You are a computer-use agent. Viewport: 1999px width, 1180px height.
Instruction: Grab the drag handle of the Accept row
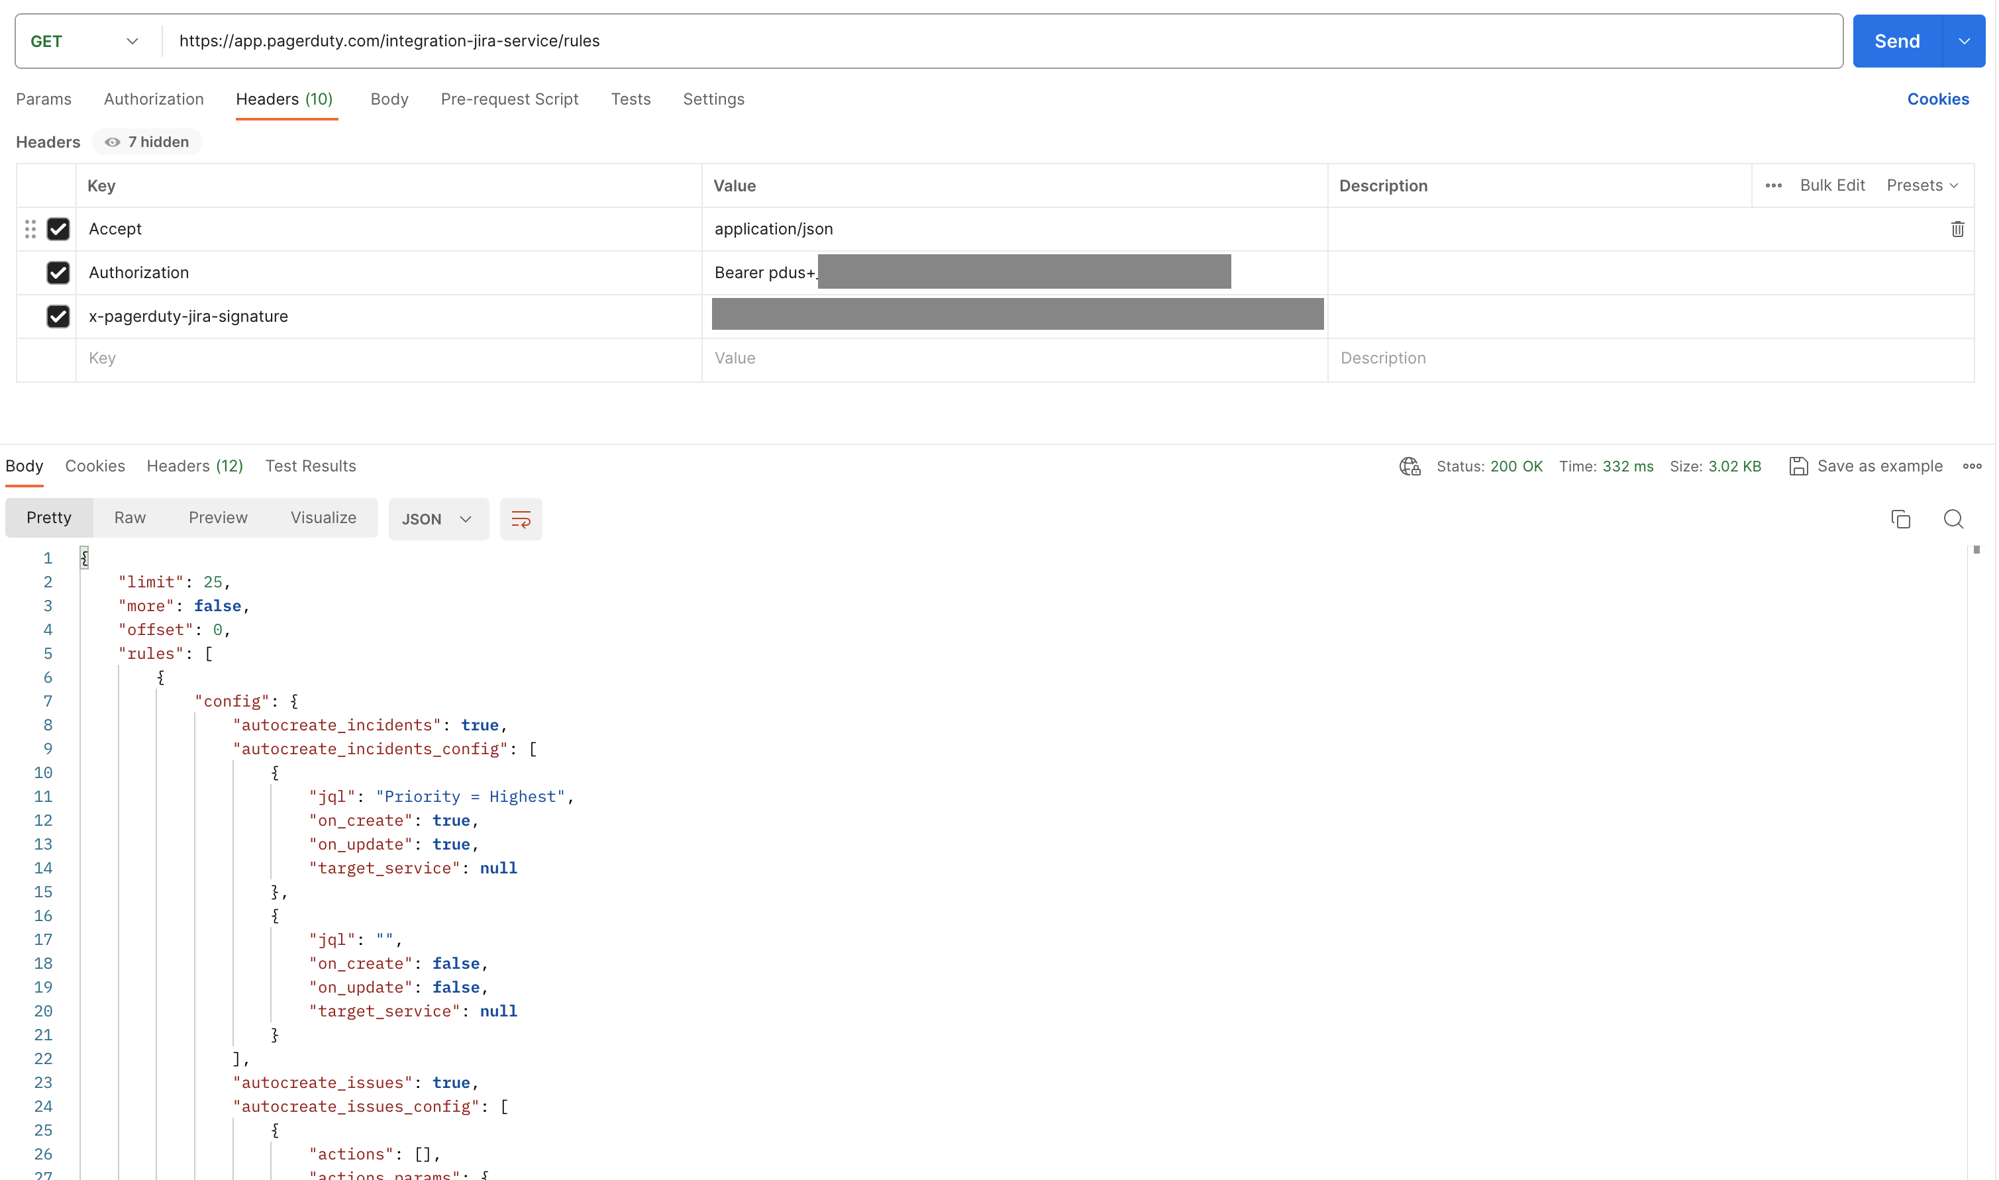coord(30,229)
